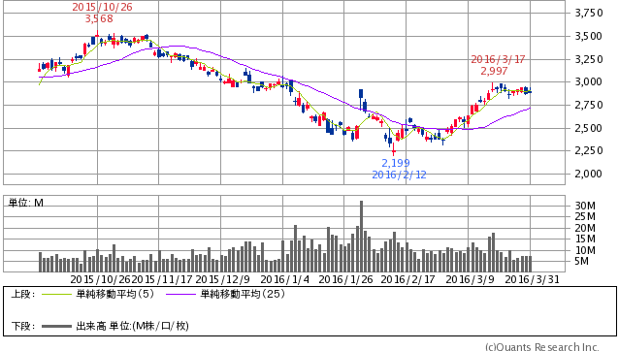Screen dimensions: 619x351
Task: Click the 2,750 price axis label
Action: (x=589, y=105)
